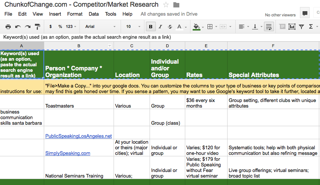The image size is (320, 185).
Task: Open the View menu
Action: (38, 14)
